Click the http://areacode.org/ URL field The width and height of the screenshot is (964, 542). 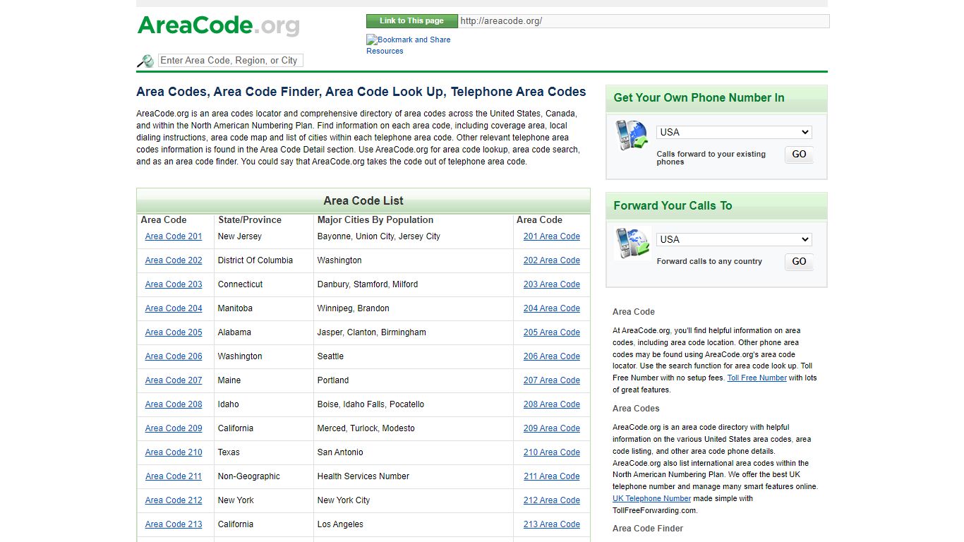pyautogui.click(x=642, y=20)
